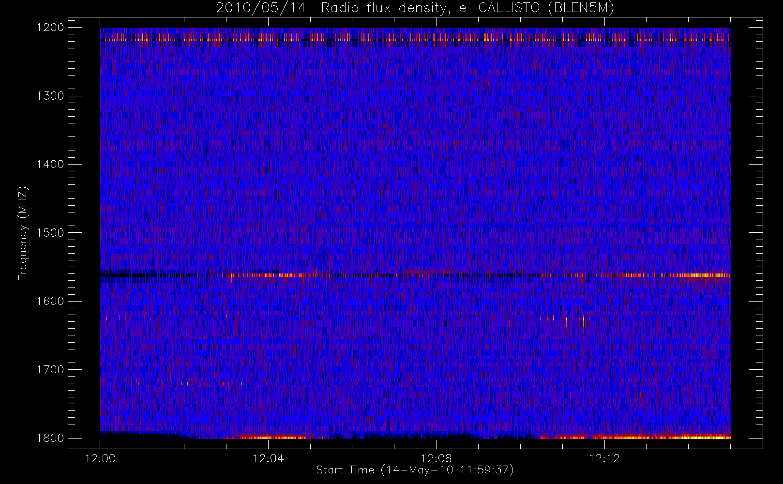Select the '1700' frequency axis label
The width and height of the screenshot is (783, 484).
click(x=50, y=369)
